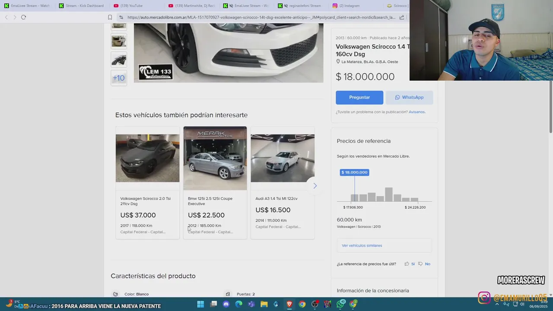Click the US$ 16.500 price
The width and height of the screenshot is (553, 311).
click(x=273, y=210)
